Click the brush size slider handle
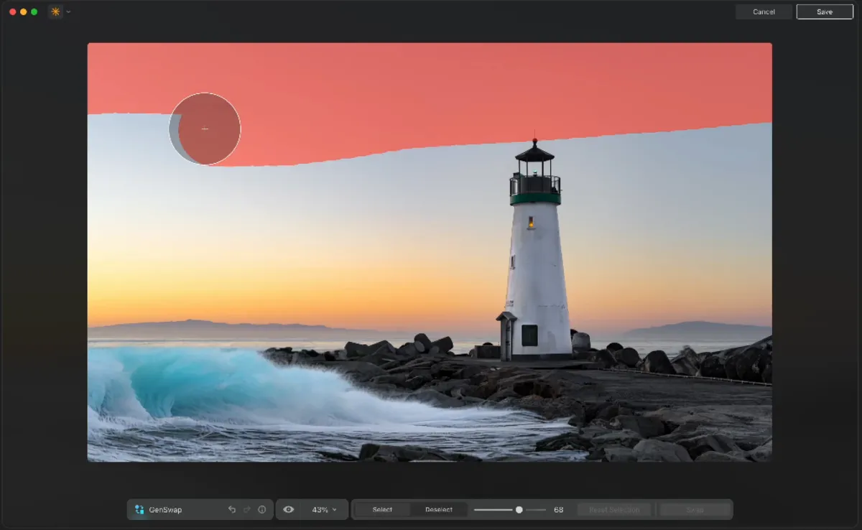 (x=519, y=509)
